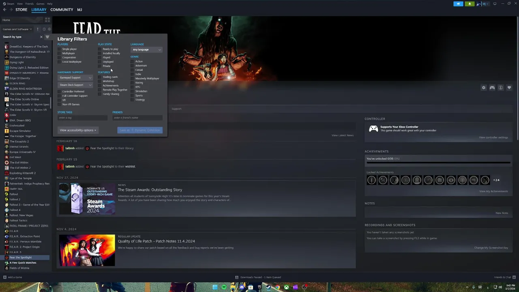This screenshot has width=519, height=292.
Task: Open Quality of Life Patch notes
Action: tap(156, 241)
